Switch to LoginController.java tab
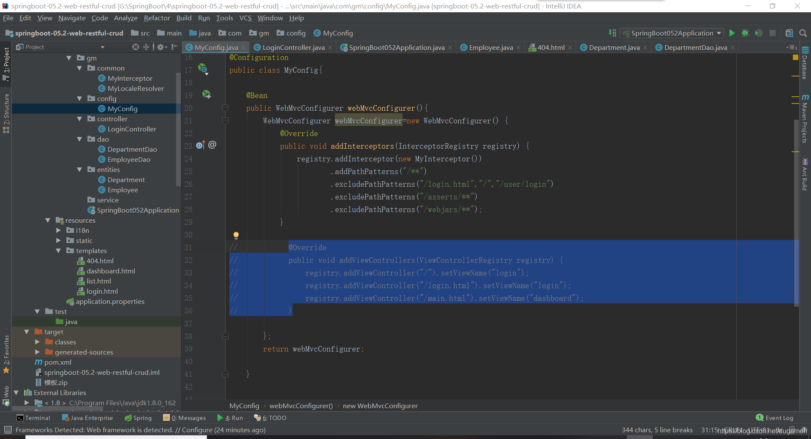The image size is (811, 439). coord(293,47)
